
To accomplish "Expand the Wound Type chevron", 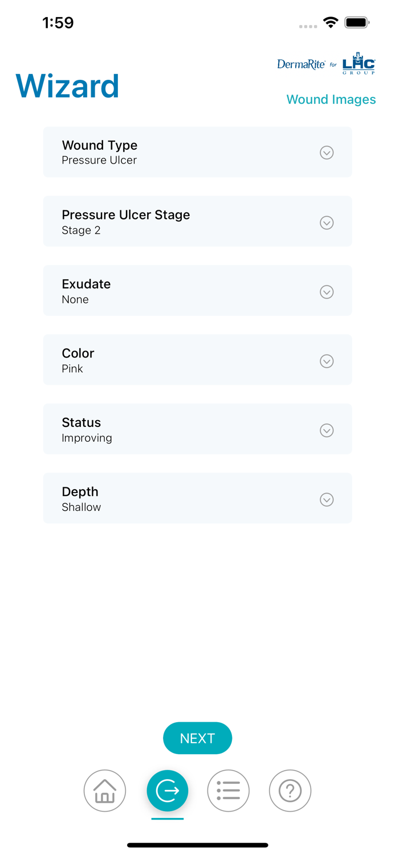I will 327,153.
